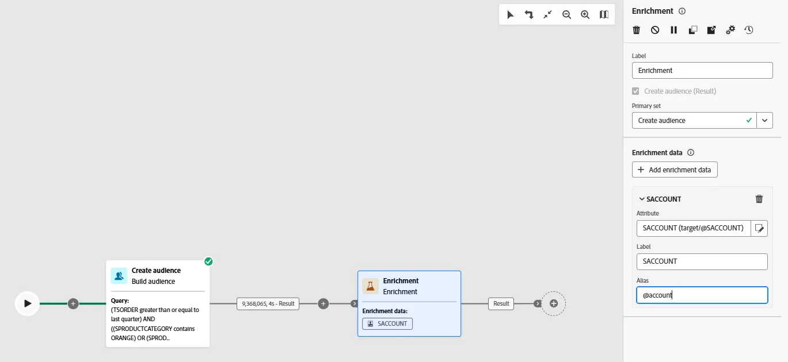Collapse the SACCOUNT section
This screenshot has width=788, height=362.
pyautogui.click(x=642, y=199)
